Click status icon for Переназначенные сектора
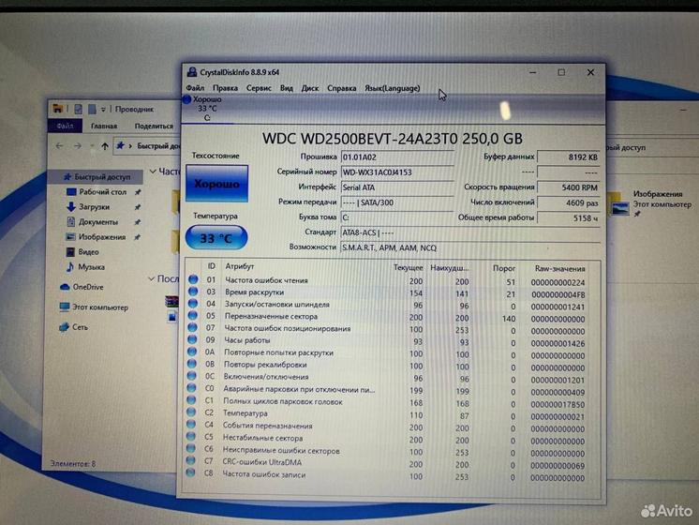Image resolution: width=699 pixels, height=525 pixels. click(193, 315)
